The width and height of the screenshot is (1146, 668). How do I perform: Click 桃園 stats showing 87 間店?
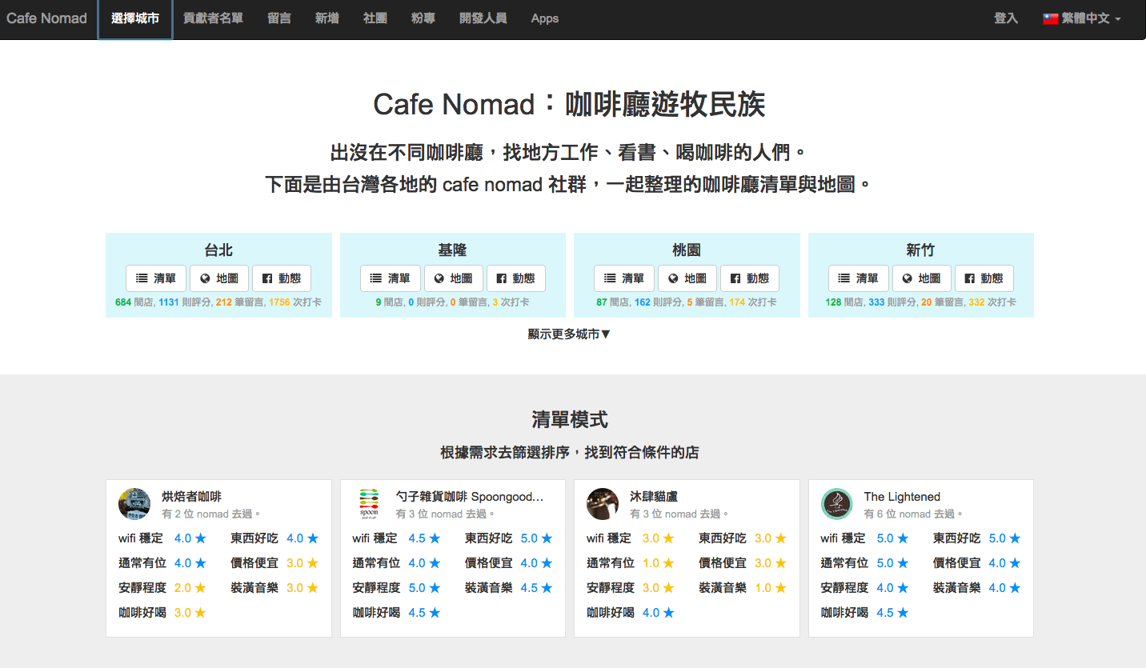point(687,302)
